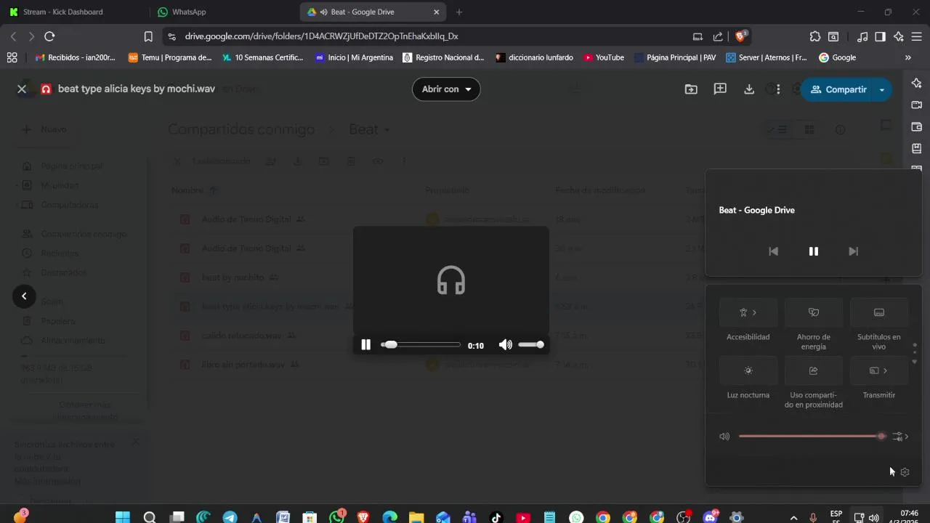The width and height of the screenshot is (930, 523).
Task: Download the beat file via download icon
Action: [x=749, y=89]
